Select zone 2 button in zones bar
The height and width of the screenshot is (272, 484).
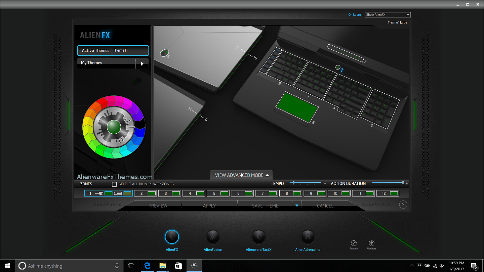click(145, 193)
